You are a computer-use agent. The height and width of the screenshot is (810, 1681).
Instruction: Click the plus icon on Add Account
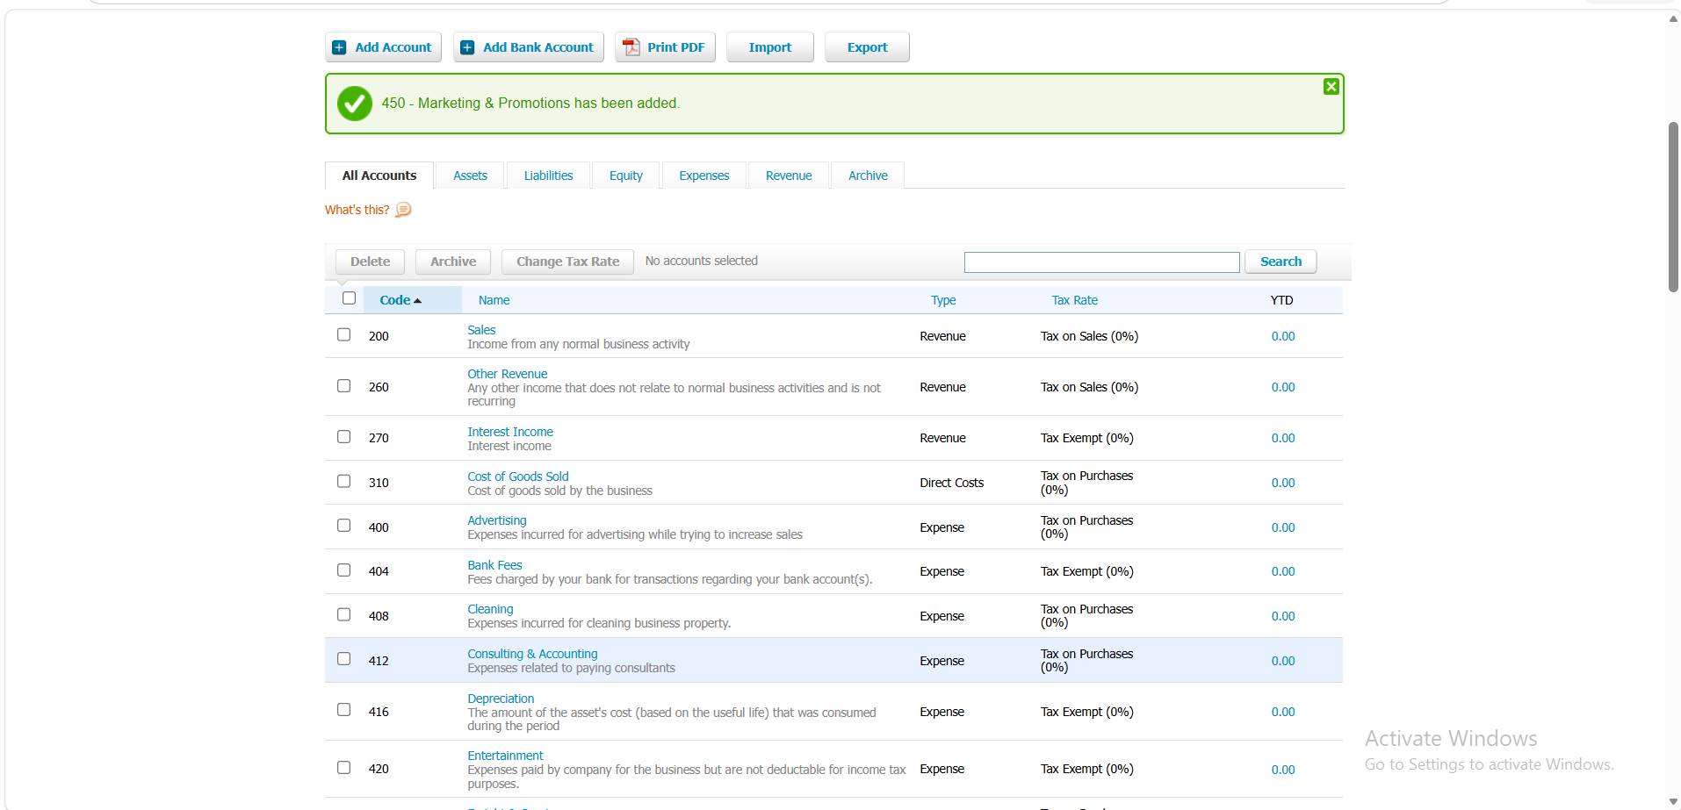coord(339,47)
